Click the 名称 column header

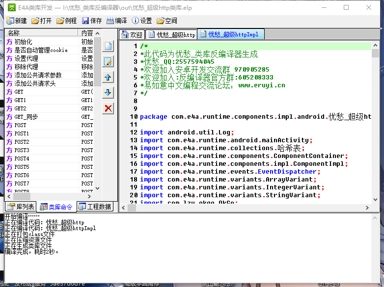pyautogui.click(x=42, y=33)
